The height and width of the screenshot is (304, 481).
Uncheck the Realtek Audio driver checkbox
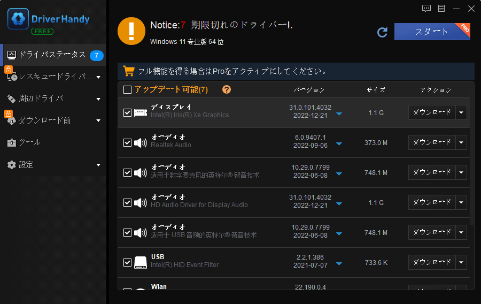pos(127,143)
